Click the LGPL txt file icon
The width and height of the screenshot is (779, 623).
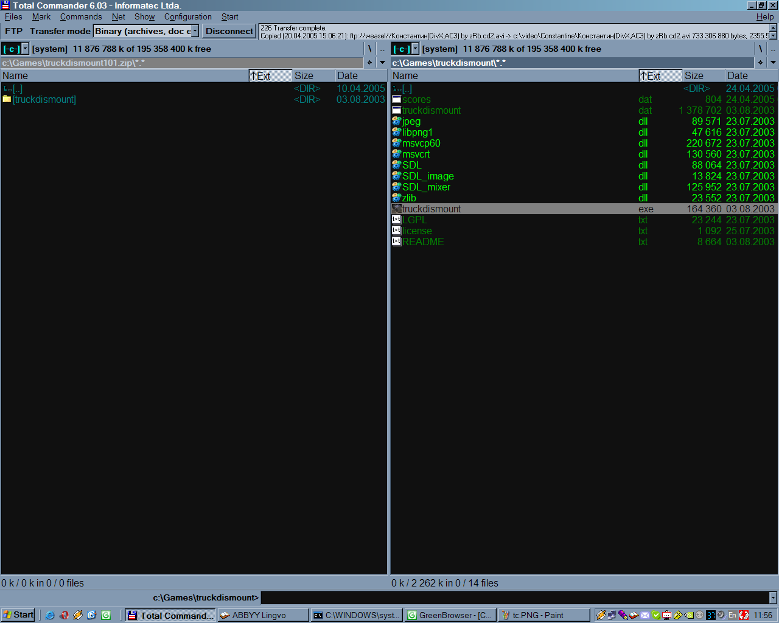pos(396,220)
